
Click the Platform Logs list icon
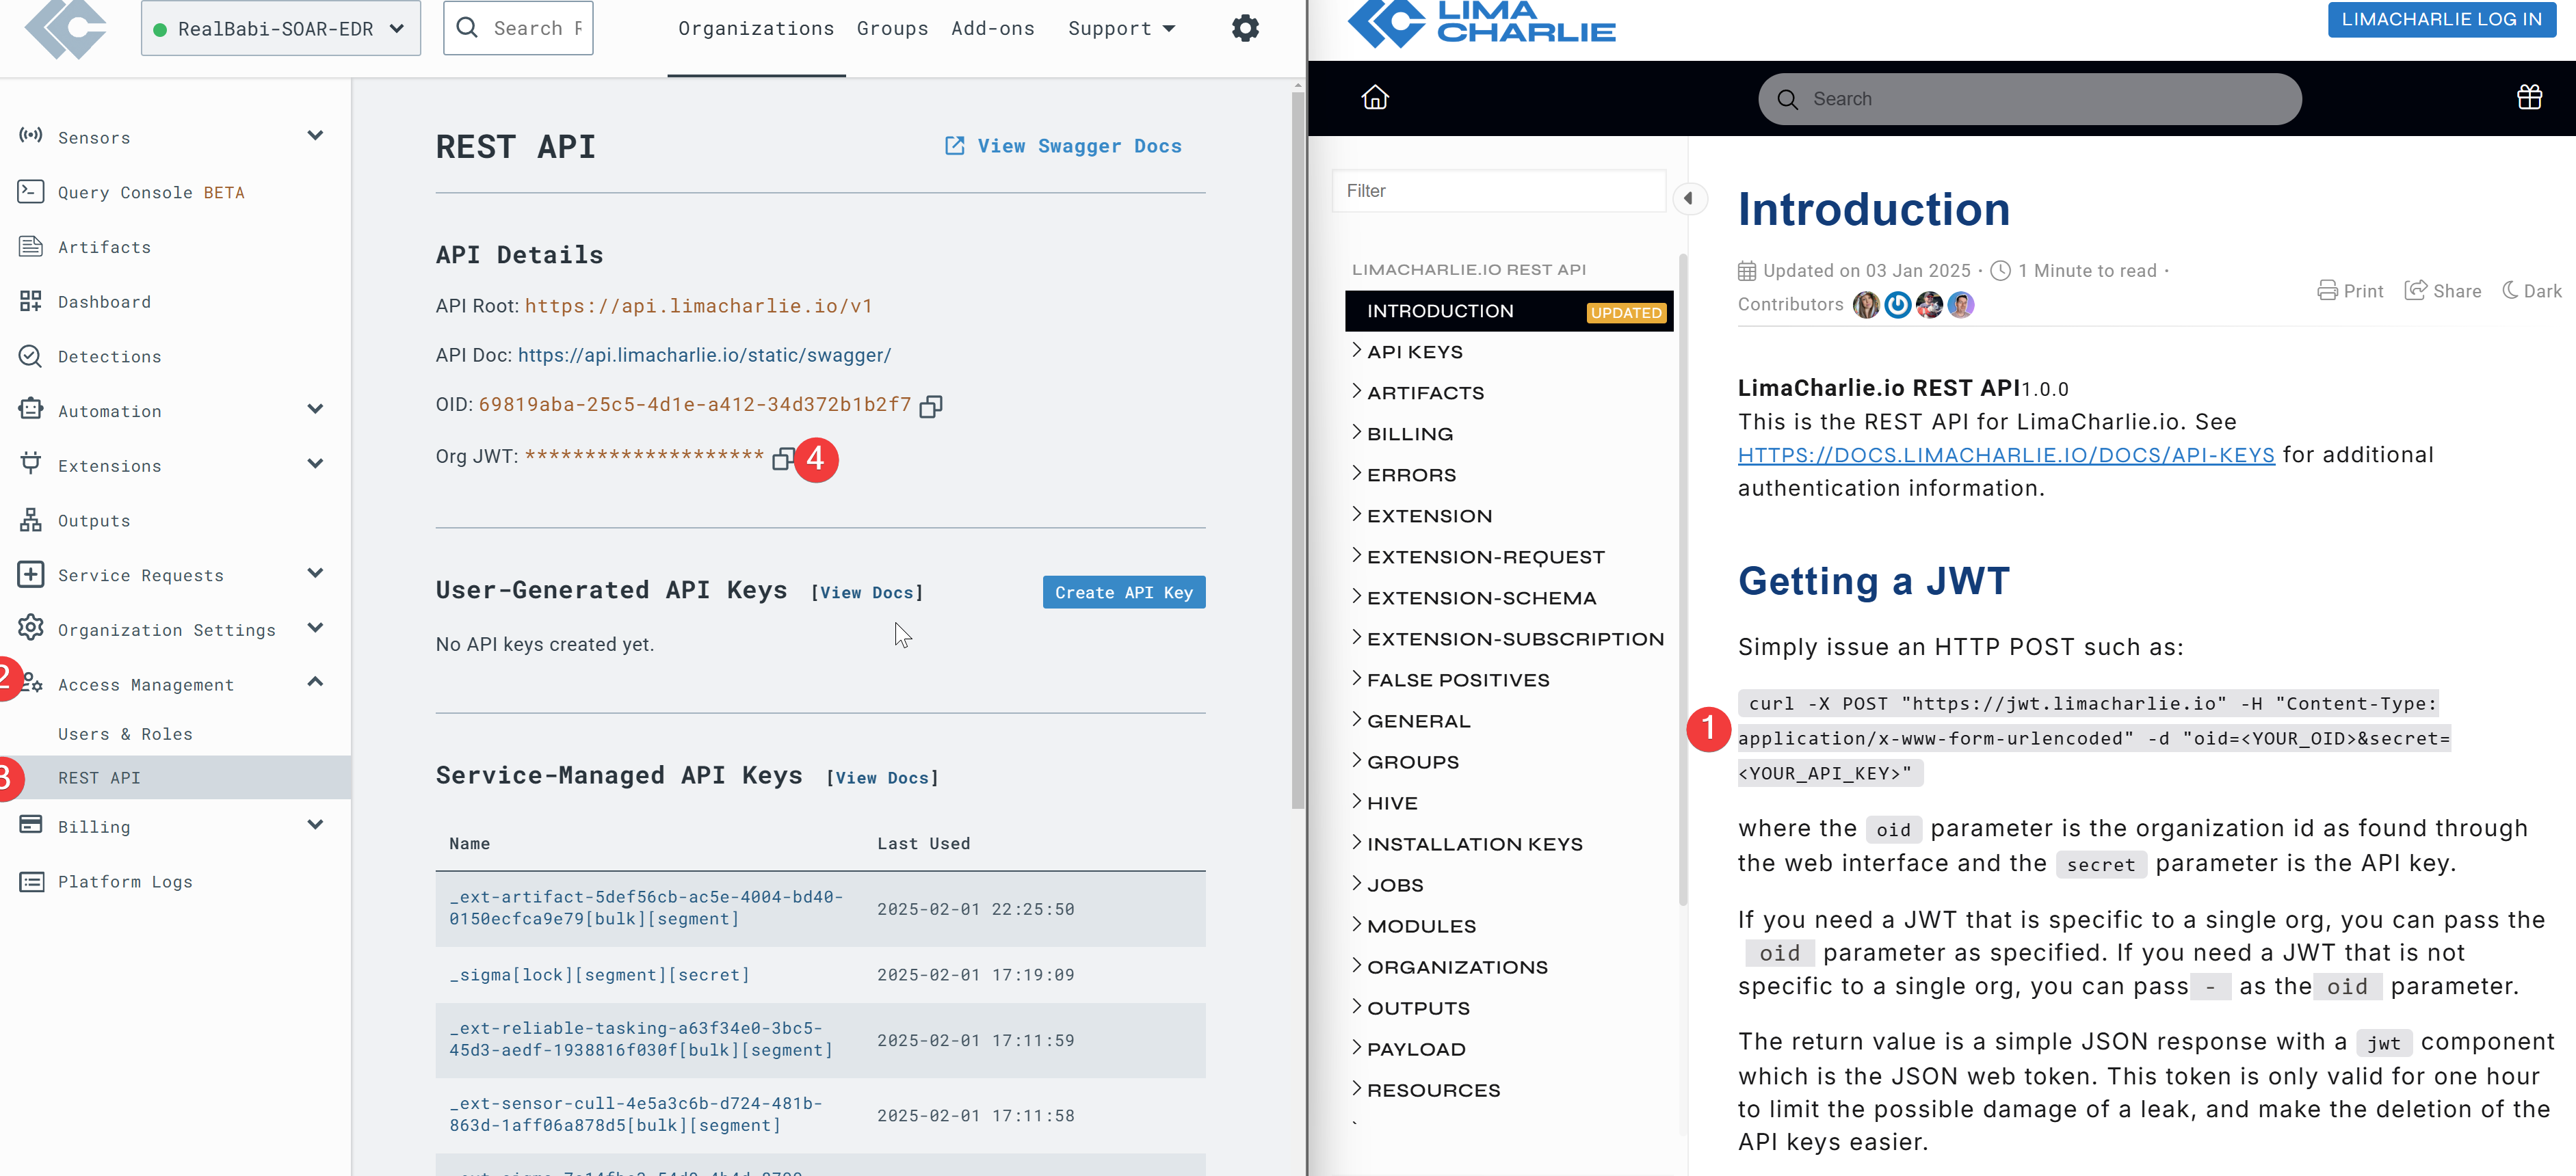31,881
